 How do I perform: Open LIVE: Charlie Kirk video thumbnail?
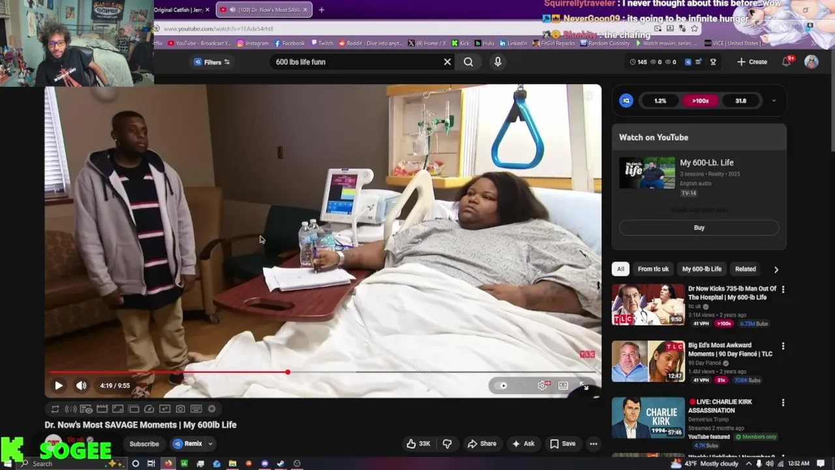click(x=648, y=418)
